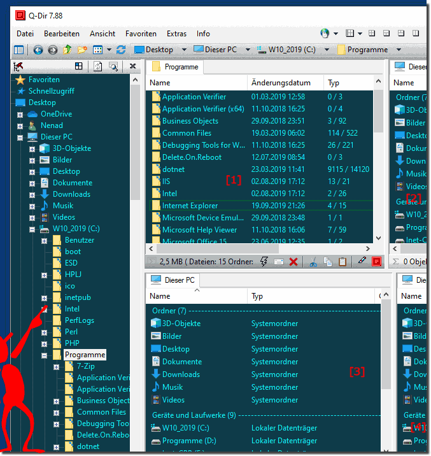Viewport: 431px width, 456px height.
Task: Click the red arrow icon atop the tree panel
Action: (18, 67)
